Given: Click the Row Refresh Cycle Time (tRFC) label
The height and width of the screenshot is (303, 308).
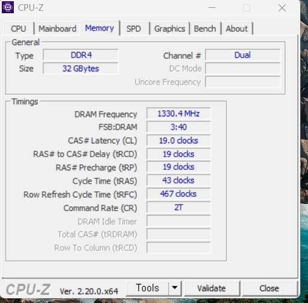Looking at the screenshot, I should point(80,194).
